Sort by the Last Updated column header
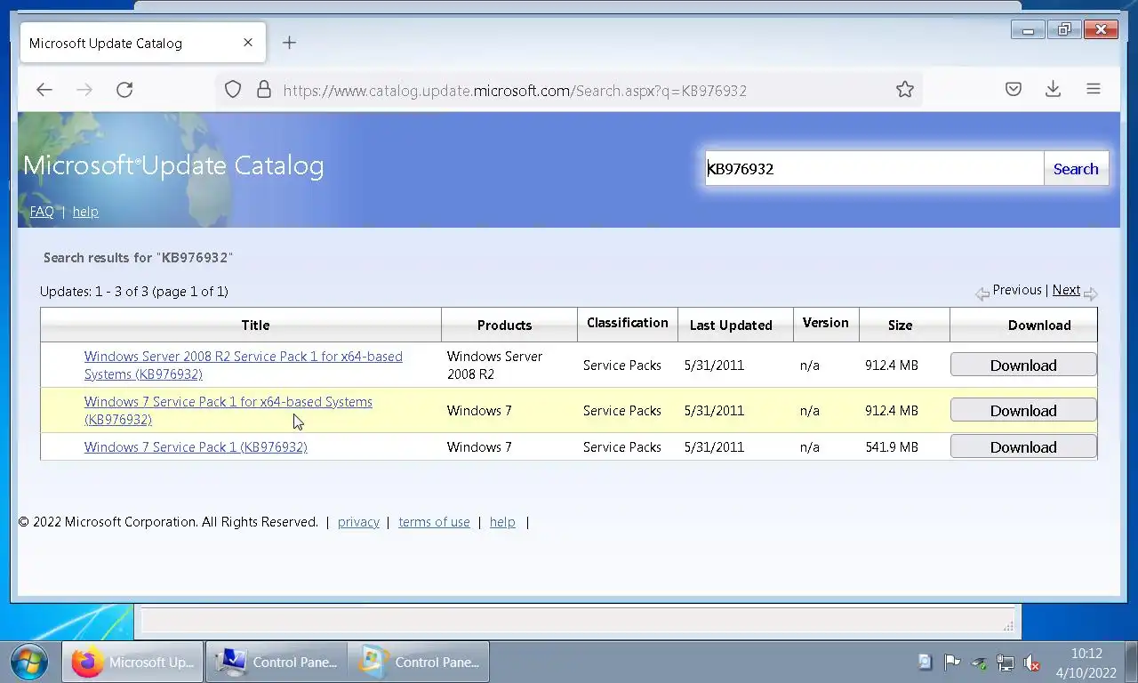Viewport: 1138px width, 683px height. click(x=731, y=325)
